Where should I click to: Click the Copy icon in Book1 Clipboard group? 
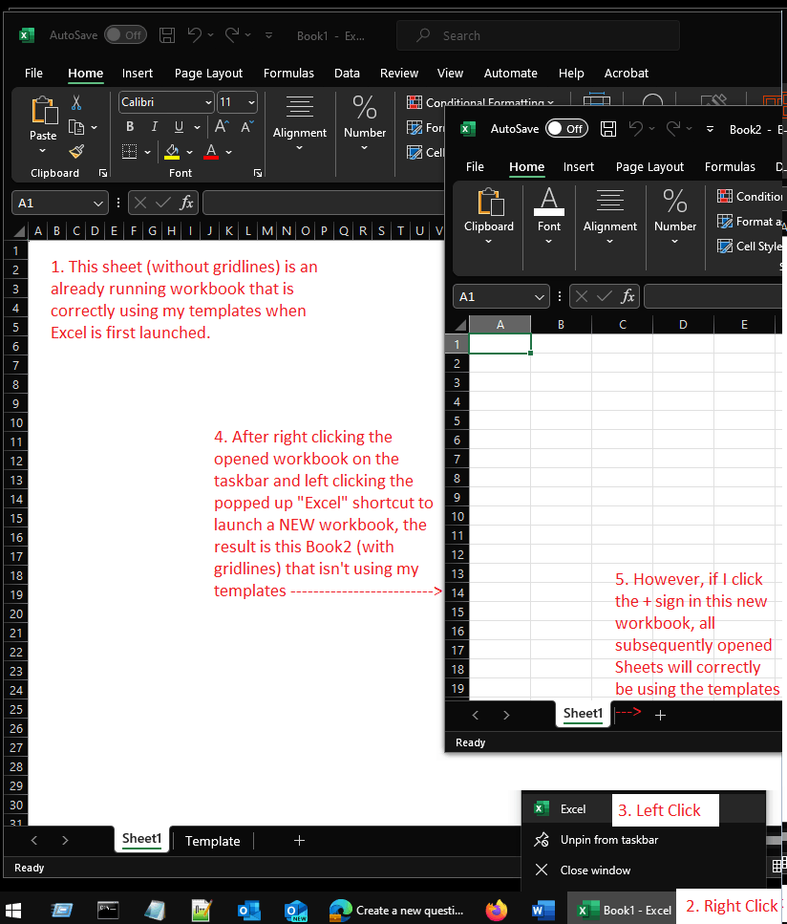coord(76,127)
